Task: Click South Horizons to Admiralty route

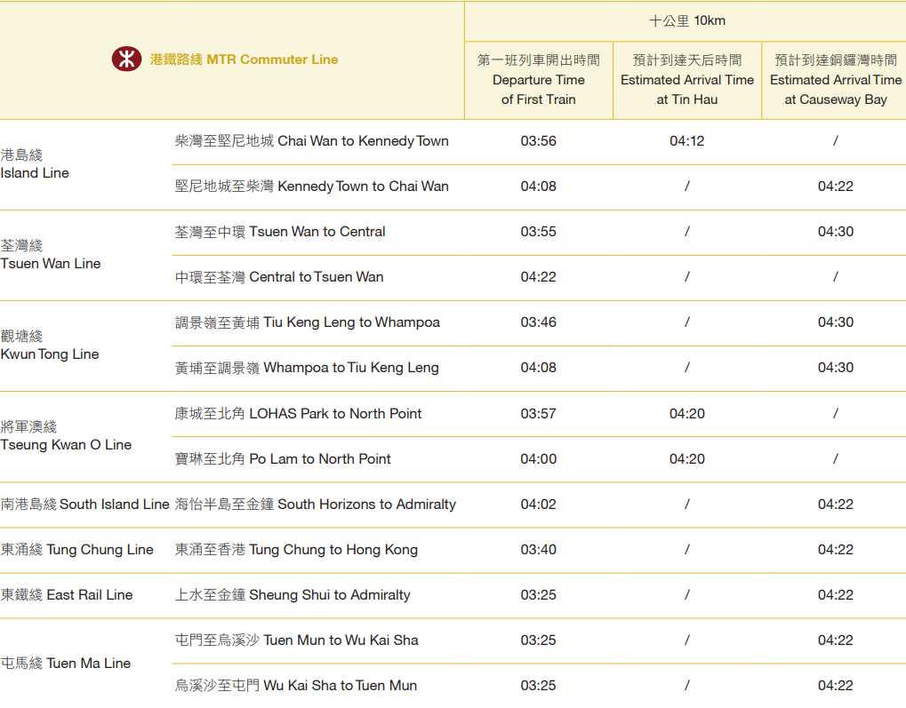Action: point(316,505)
